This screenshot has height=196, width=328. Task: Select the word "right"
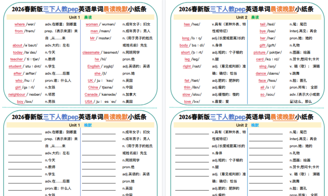pos(187,66)
